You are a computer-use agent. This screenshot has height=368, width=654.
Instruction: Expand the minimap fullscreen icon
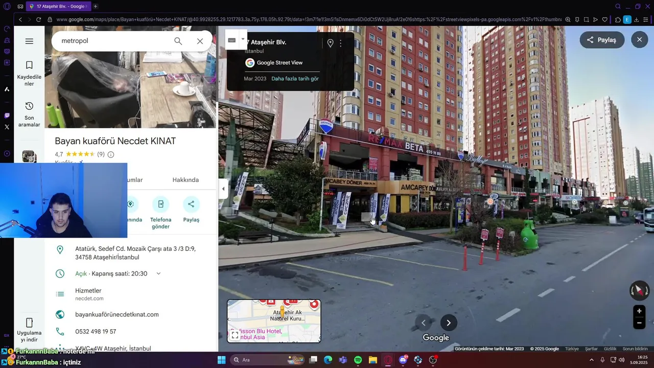235,335
